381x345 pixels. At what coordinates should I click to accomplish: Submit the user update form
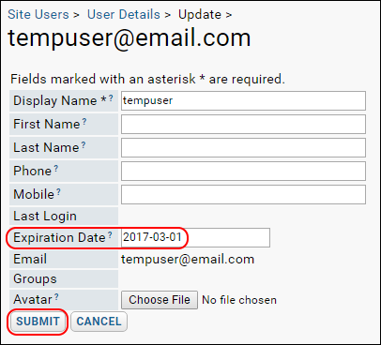(38, 322)
